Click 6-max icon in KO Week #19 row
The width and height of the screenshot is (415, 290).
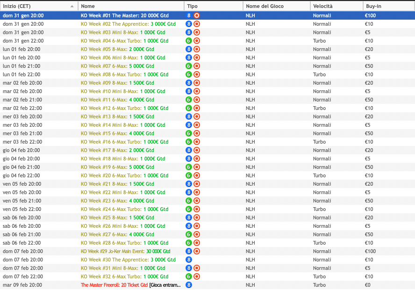[x=189, y=167]
